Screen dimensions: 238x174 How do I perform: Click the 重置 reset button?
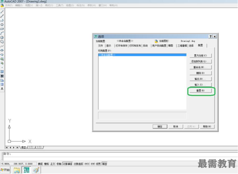click(x=200, y=90)
